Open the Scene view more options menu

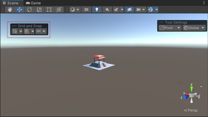204,3
